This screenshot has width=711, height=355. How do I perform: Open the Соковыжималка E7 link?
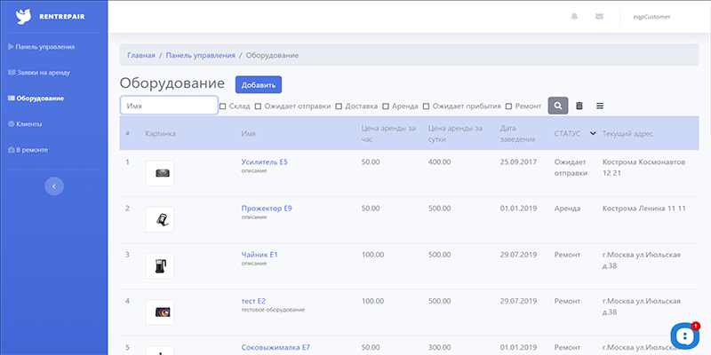276,347
